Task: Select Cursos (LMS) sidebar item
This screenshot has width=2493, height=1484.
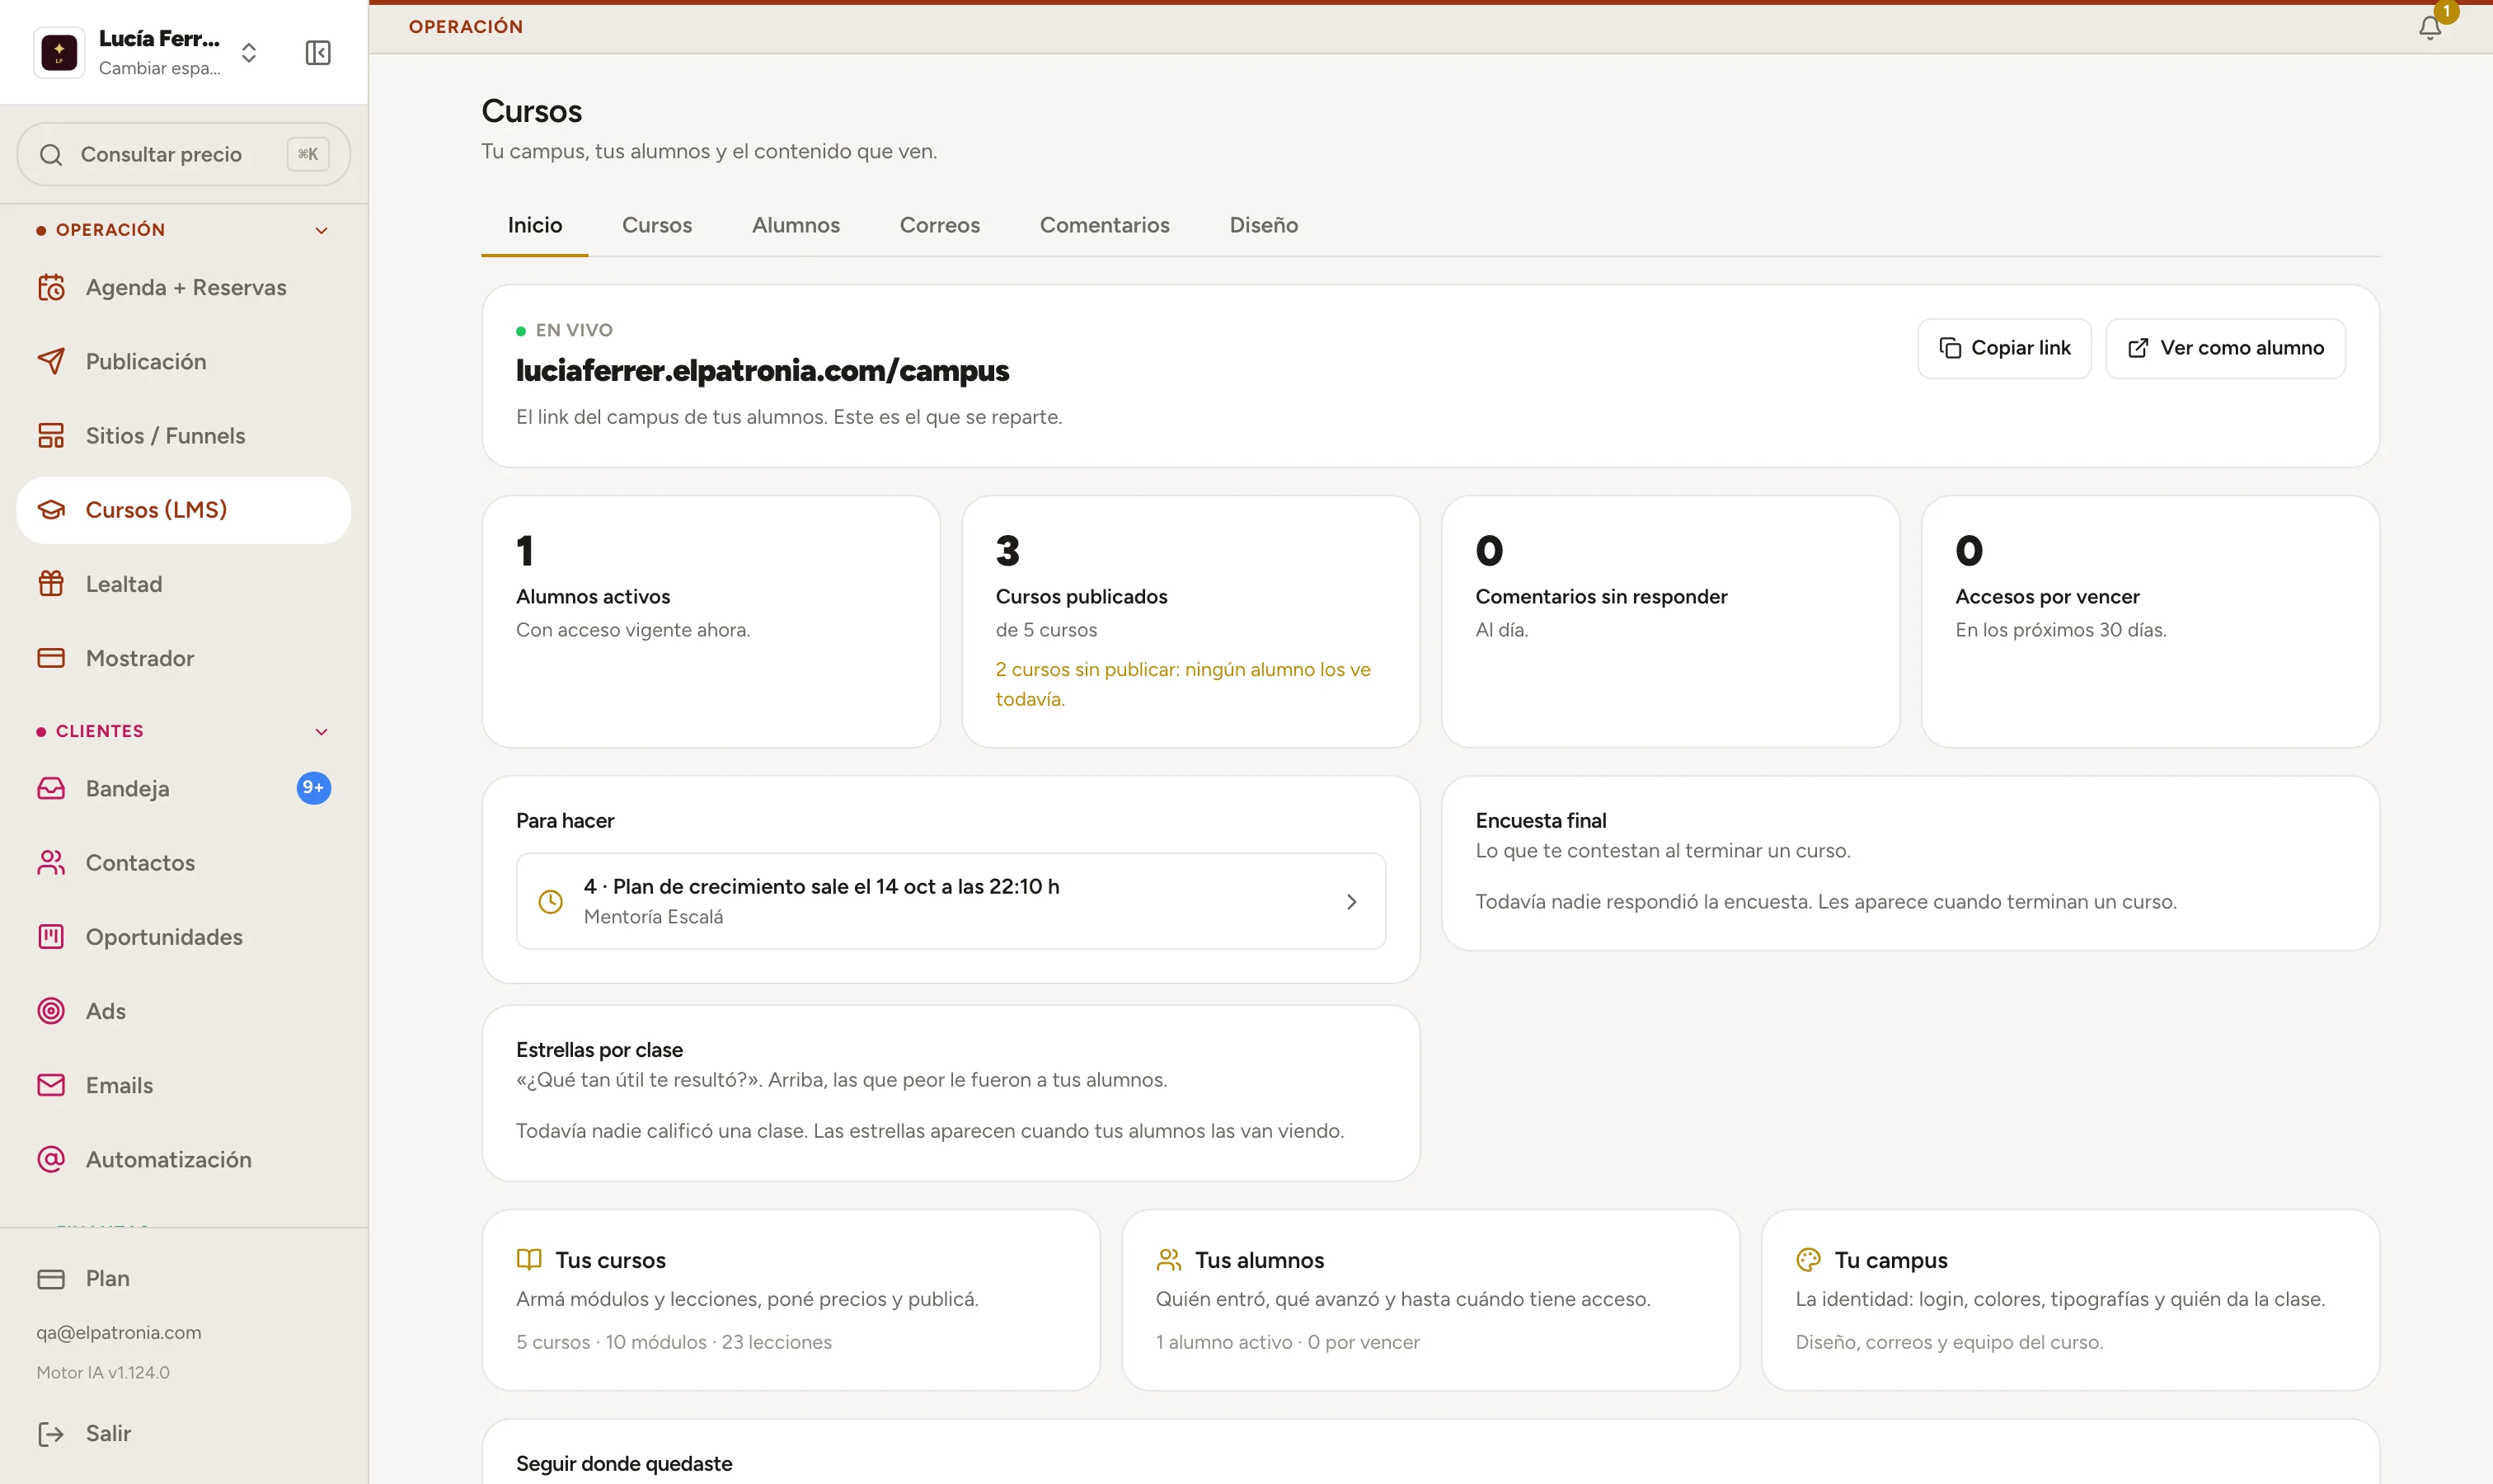Action: point(184,510)
